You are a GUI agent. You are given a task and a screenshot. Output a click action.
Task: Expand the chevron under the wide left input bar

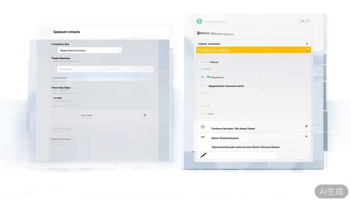coord(153,76)
